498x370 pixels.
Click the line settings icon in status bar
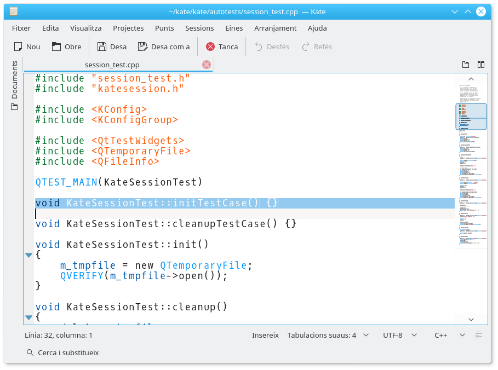click(x=479, y=335)
